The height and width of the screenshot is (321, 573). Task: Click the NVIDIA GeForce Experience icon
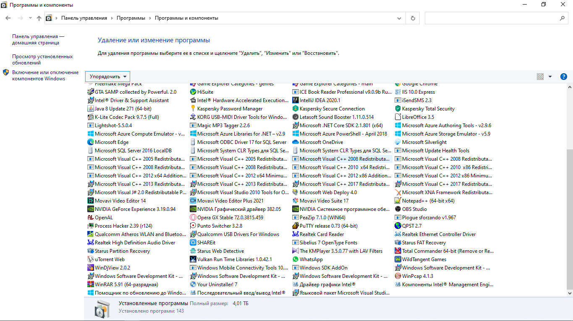point(91,209)
